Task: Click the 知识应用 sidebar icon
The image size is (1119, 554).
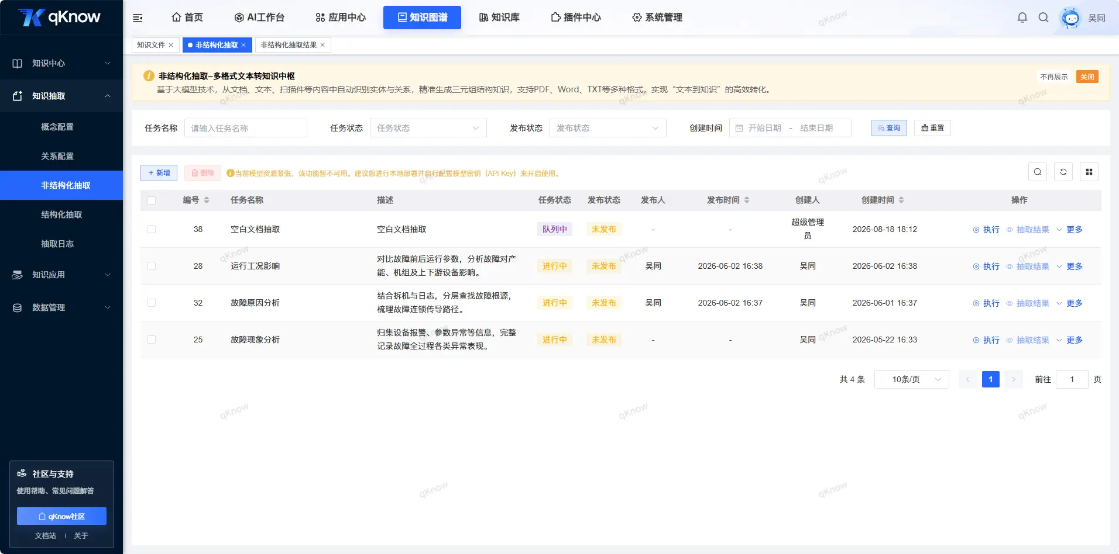Action: pos(18,275)
